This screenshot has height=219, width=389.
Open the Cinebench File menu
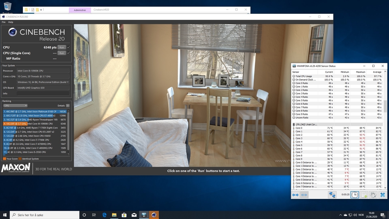[x=4, y=22]
